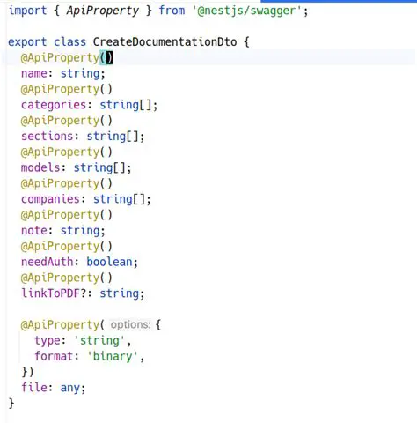Click the @ApiProperty decorator above linkToPDF
Image resolution: width=417 pixels, height=423 pixels.
pyautogui.click(x=60, y=278)
